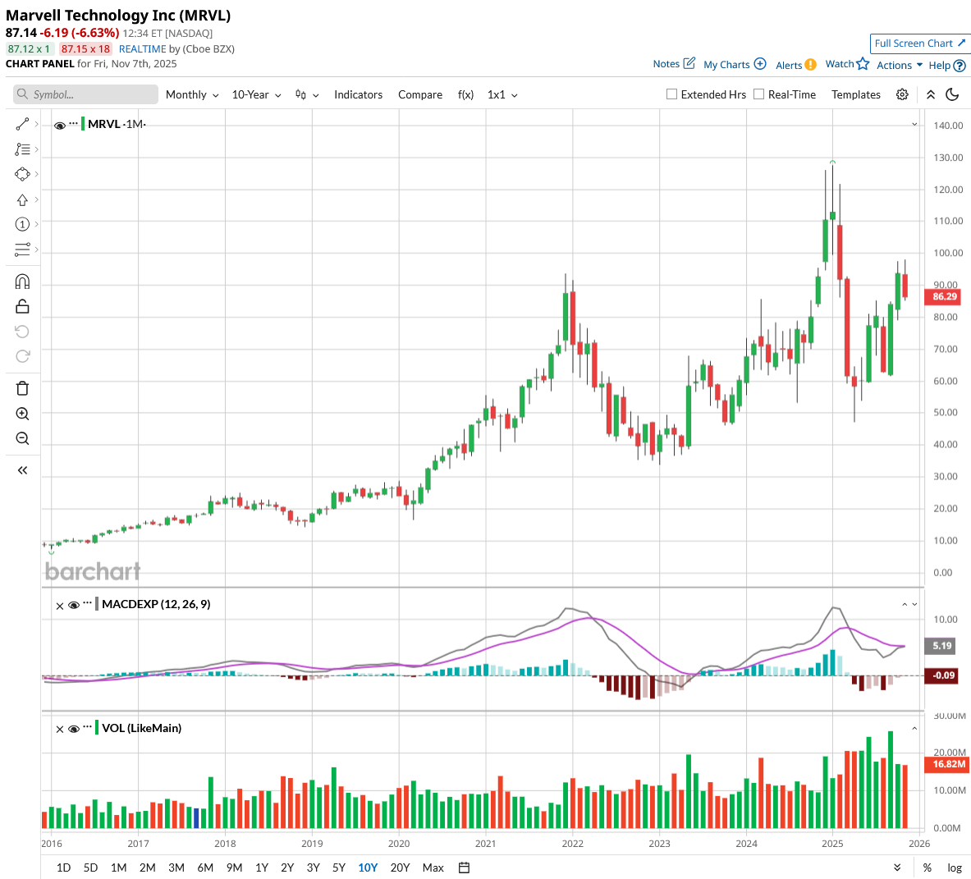Remove the VOL indicator pane

click(59, 729)
